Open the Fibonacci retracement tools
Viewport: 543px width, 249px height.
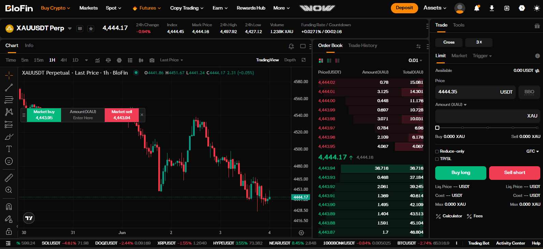pyautogui.click(x=9, y=100)
